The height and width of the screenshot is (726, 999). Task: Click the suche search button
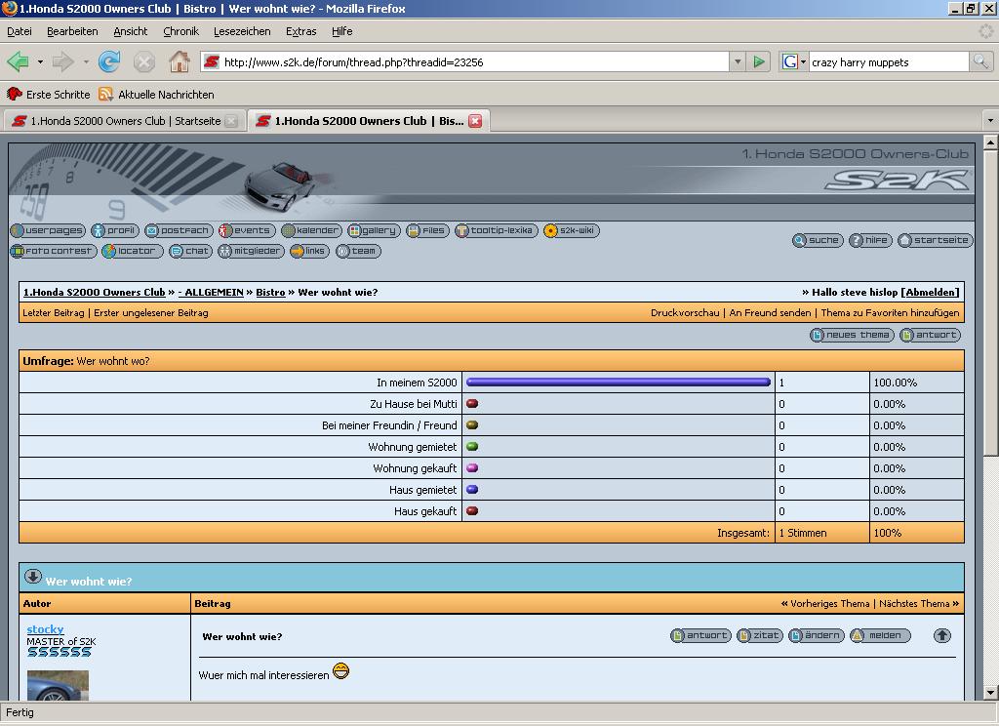(818, 240)
